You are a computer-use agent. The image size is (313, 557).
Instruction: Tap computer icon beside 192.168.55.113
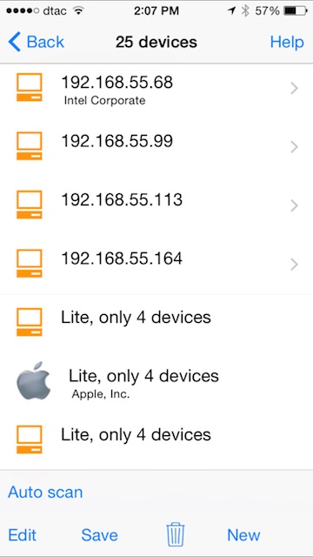(29, 205)
